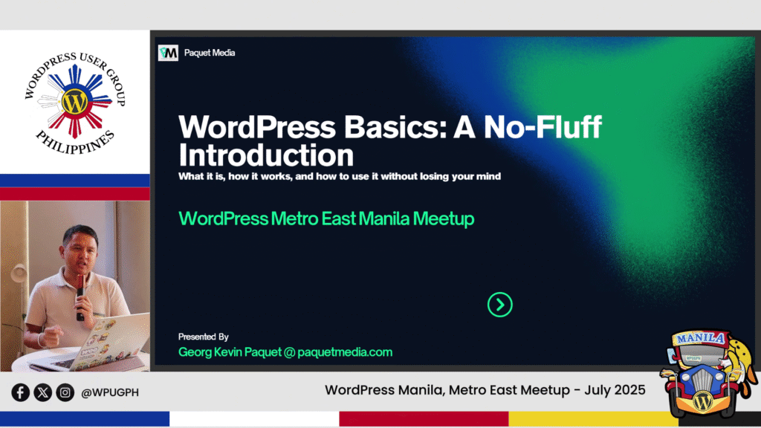Open the Instagram icon in footer
The height and width of the screenshot is (428, 761).
pyautogui.click(x=65, y=392)
